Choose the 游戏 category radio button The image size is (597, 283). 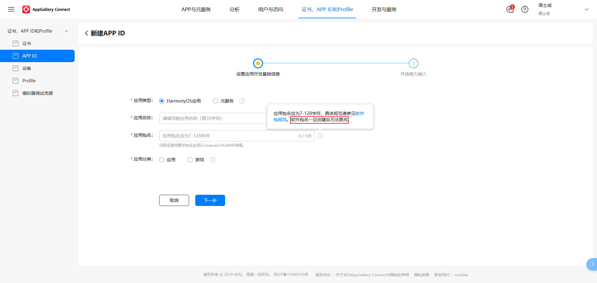[x=190, y=160]
